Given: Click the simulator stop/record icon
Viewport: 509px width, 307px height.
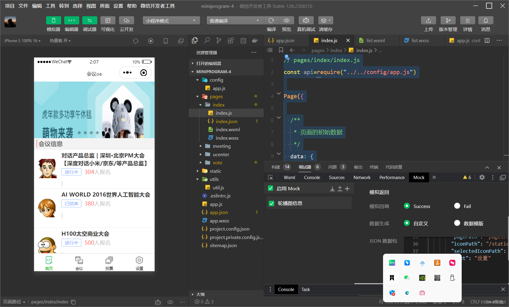Looking at the screenshot, I should (151, 41).
